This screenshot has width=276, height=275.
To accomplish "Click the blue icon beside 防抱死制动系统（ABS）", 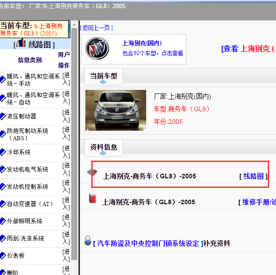I will (x=3, y=134).
